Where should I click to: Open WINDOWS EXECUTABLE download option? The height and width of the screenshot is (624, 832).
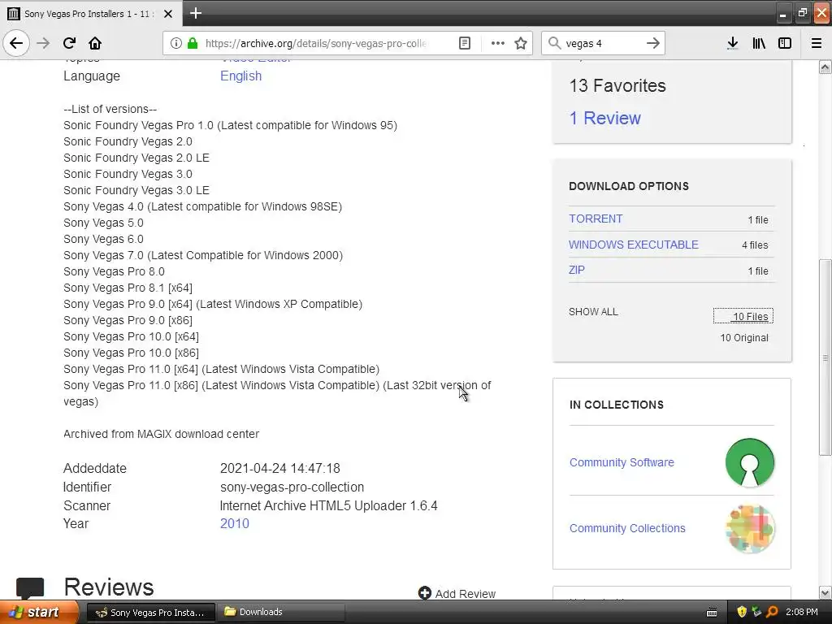tap(634, 245)
